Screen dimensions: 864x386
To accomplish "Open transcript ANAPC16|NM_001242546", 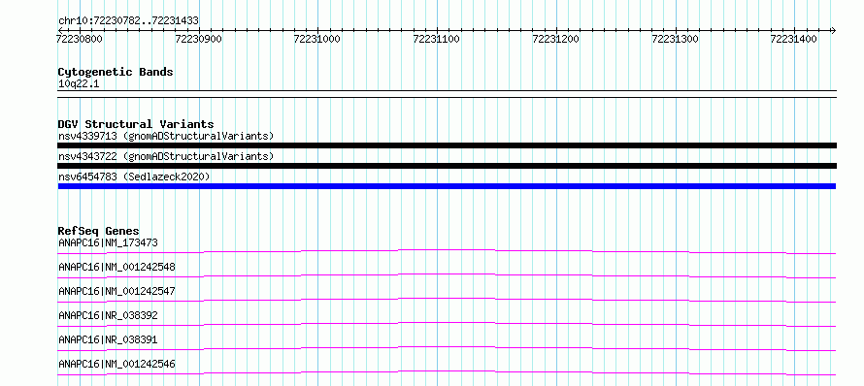I will coord(116,364).
